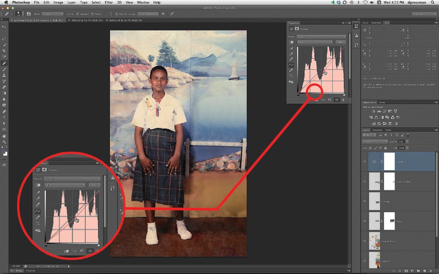
Task: Add a Brightness/Contrast adjustment
Action: pos(374,111)
